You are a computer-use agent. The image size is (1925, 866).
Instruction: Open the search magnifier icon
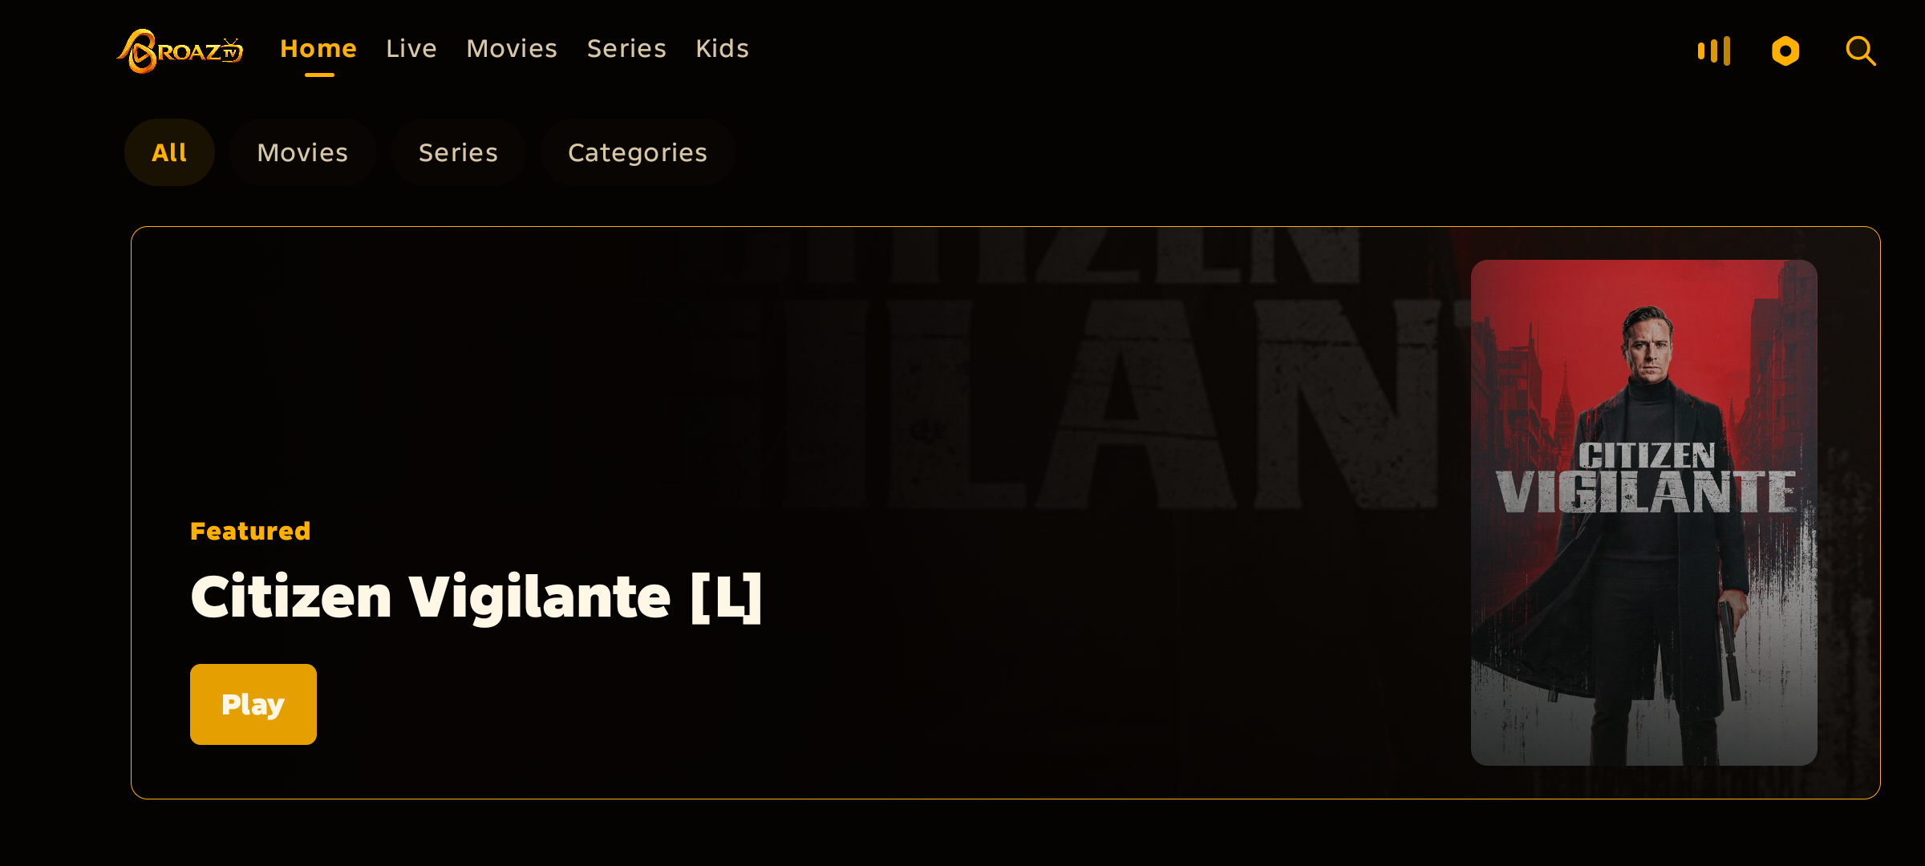[1861, 51]
